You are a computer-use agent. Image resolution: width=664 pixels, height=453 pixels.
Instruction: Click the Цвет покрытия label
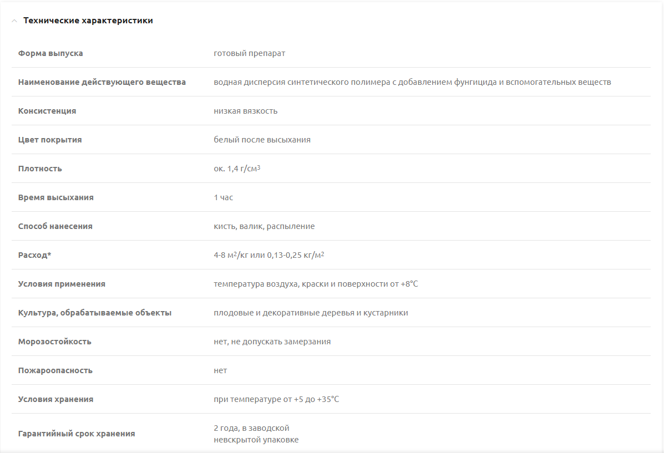50,140
